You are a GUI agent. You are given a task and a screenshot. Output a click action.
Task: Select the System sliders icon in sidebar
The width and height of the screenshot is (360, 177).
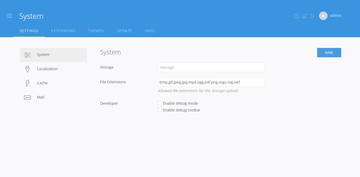[x=27, y=55]
